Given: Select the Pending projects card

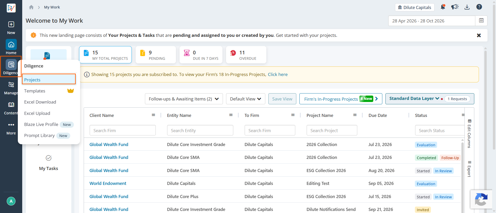Looking at the screenshot, I should coord(156,55).
